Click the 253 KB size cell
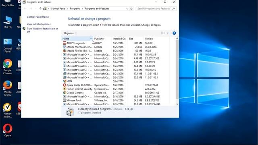 coord(139,47)
